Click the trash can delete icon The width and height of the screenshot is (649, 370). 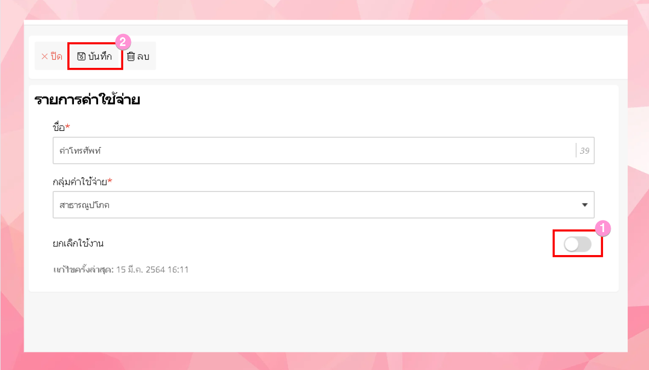pyautogui.click(x=131, y=56)
